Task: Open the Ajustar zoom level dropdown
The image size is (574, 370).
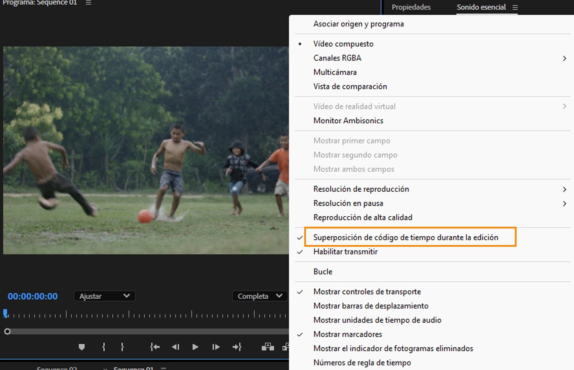Action: tap(104, 296)
